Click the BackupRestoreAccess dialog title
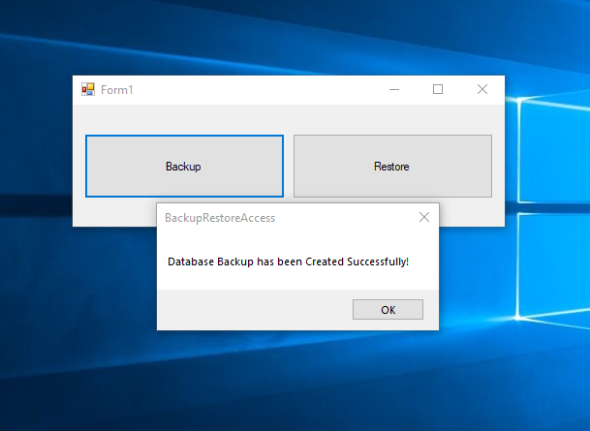 click(220, 218)
